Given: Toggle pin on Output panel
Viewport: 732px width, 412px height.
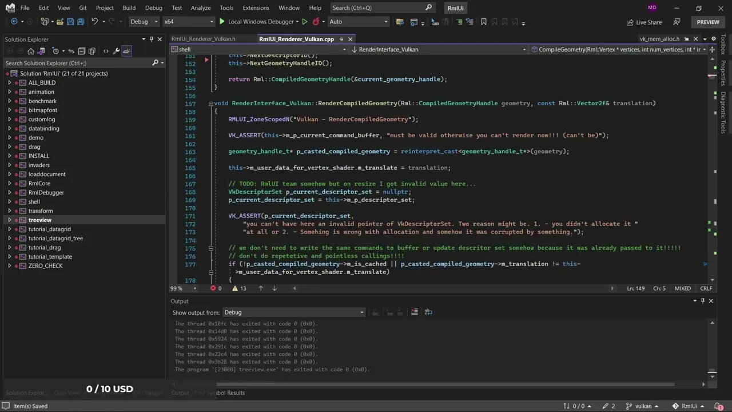Looking at the screenshot, I should pyautogui.click(x=703, y=301).
